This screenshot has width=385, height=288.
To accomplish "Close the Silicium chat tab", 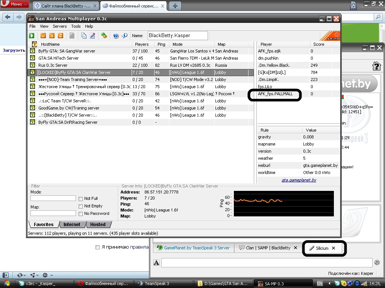I will pyautogui.click(x=333, y=248).
